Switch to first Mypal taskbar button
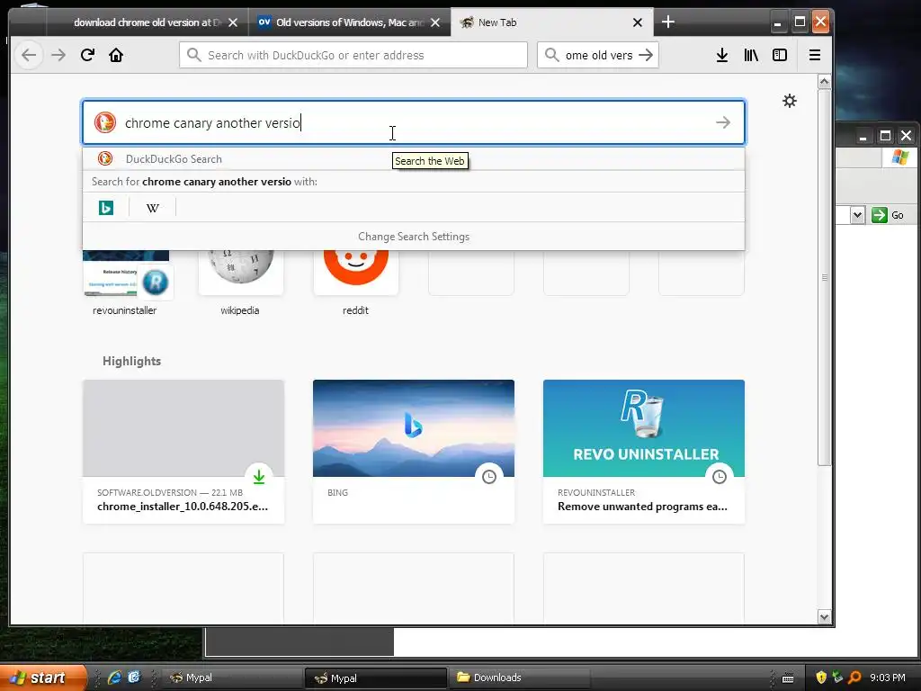Screen dimensions: 921x691 [232, 678]
